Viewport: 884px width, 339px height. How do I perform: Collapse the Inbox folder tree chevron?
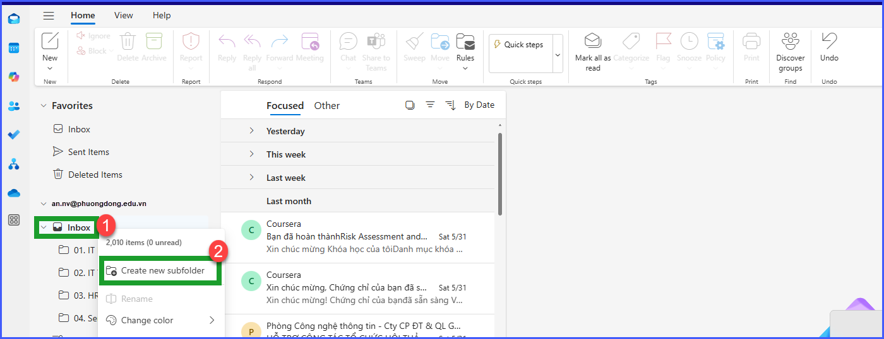click(44, 227)
